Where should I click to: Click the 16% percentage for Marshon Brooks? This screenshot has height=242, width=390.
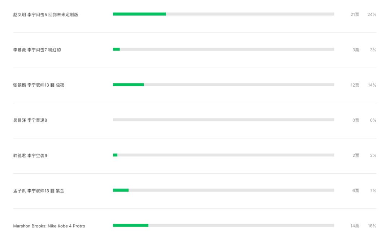(x=372, y=226)
